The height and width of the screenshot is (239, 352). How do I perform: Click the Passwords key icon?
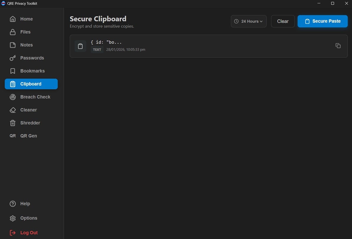[x=12, y=58]
